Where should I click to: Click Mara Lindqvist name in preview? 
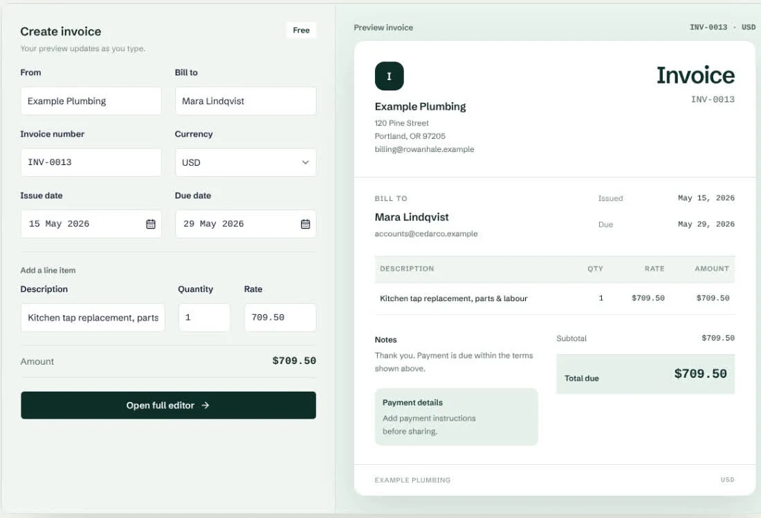pos(412,217)
